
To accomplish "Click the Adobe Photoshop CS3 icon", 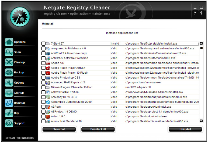I will 48,78.
